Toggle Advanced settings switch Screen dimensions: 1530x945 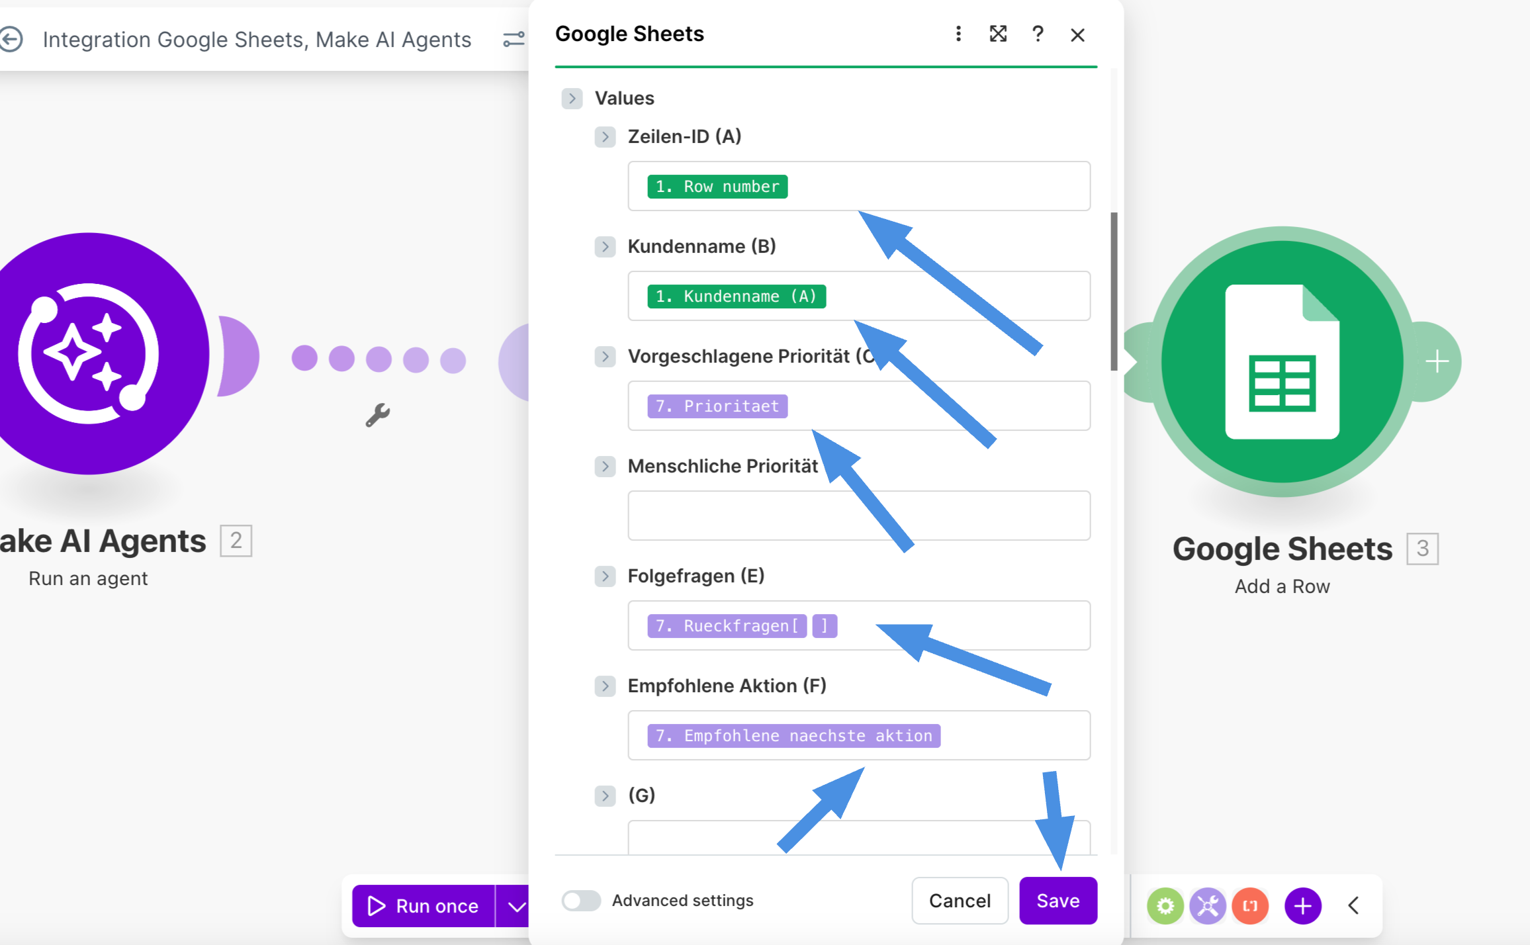click(x=581, y=901)
